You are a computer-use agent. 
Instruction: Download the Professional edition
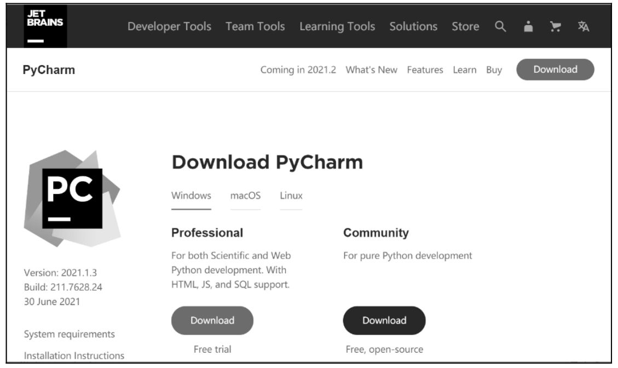click(212, 320)
